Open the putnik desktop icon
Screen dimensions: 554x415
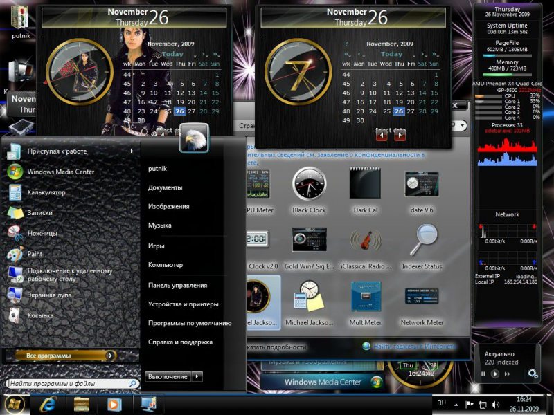tap(21, 21)
